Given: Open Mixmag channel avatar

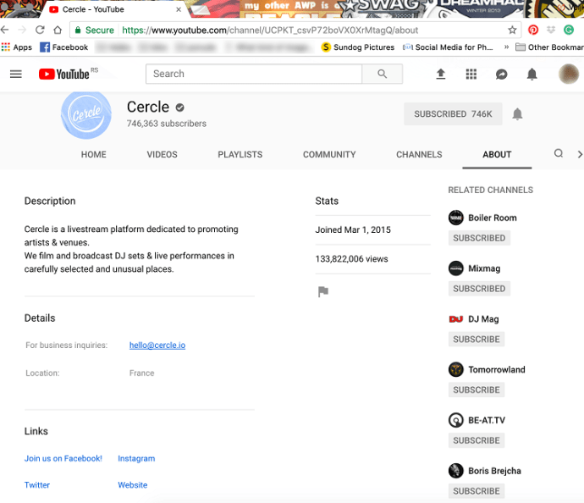Looking at the screenshot, I should pyautogui.click(x=456, y=268).
